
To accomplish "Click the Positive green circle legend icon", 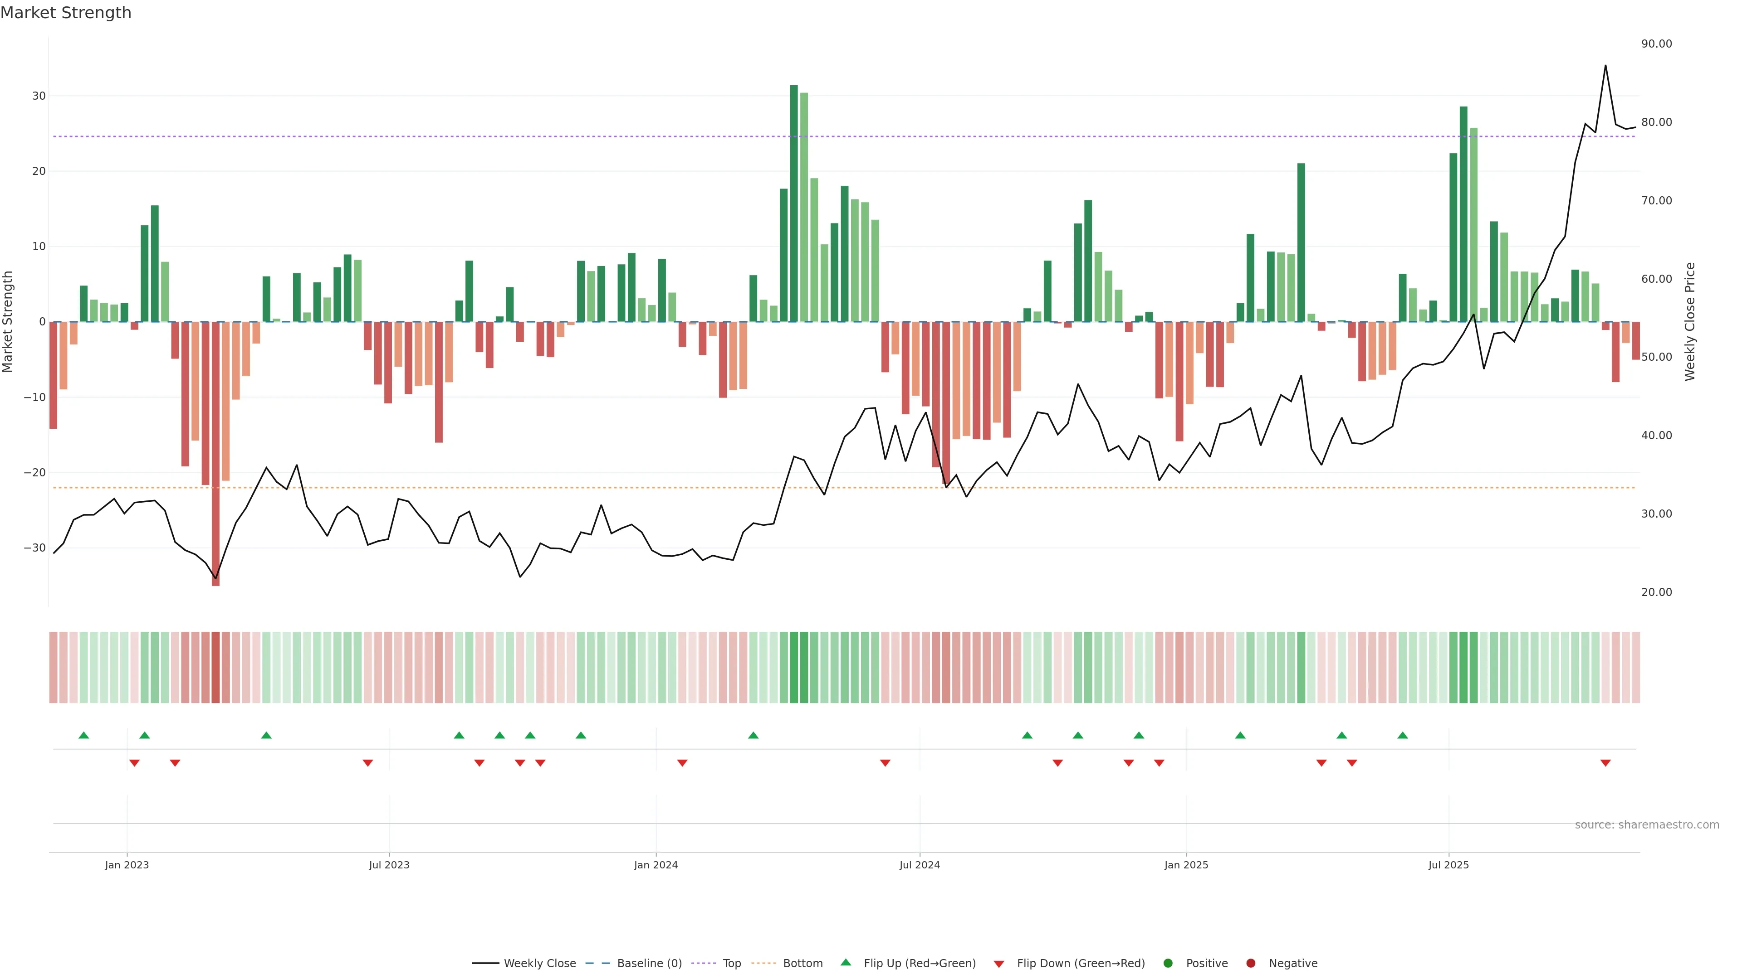I will (1168, 963).
